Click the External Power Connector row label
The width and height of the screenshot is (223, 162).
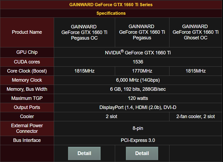click(27, 128)
